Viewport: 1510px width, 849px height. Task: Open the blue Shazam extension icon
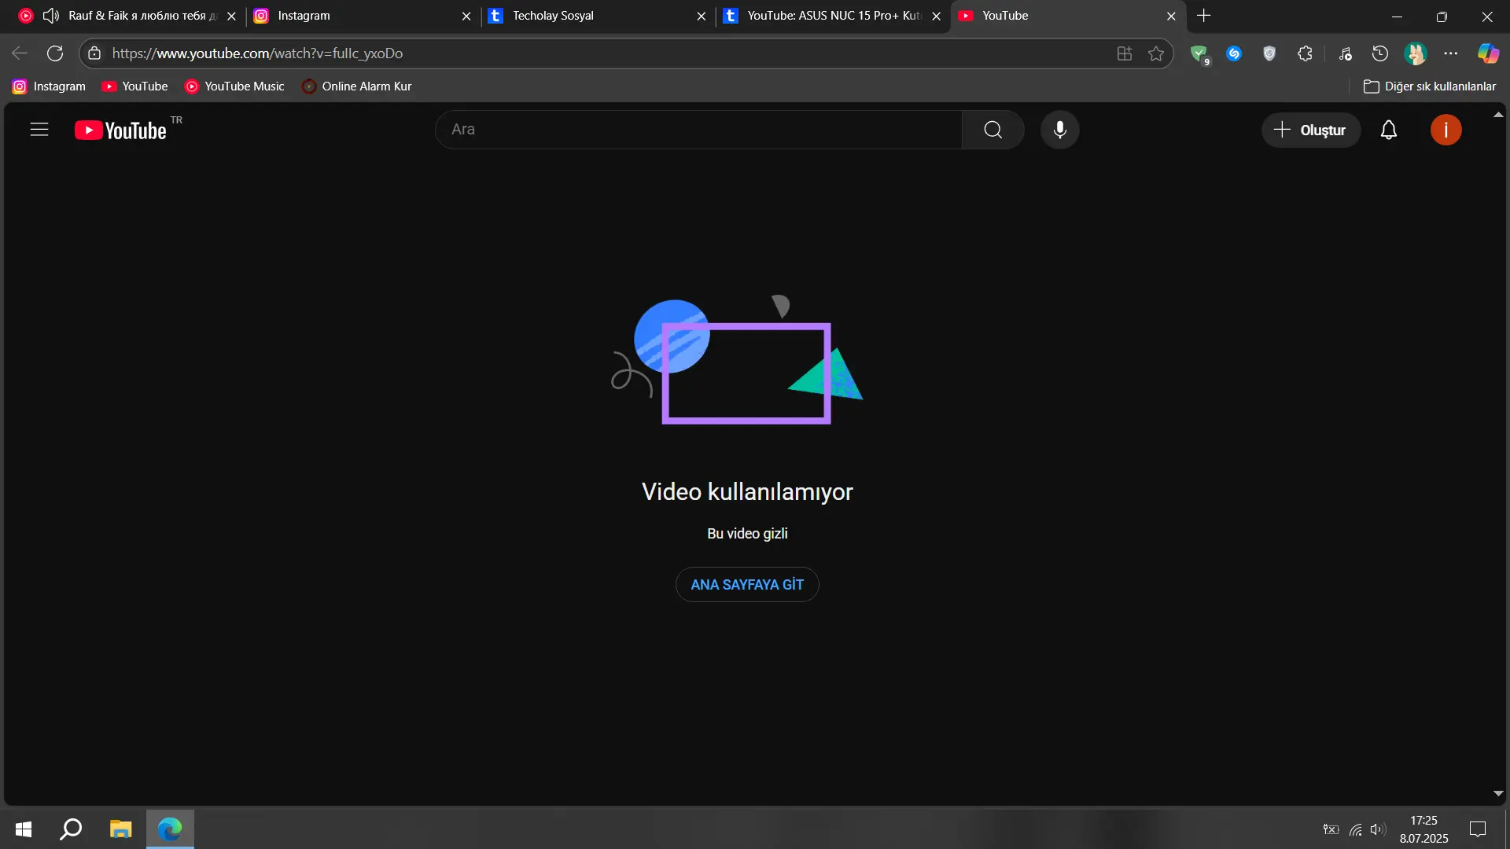point(1234,53)
